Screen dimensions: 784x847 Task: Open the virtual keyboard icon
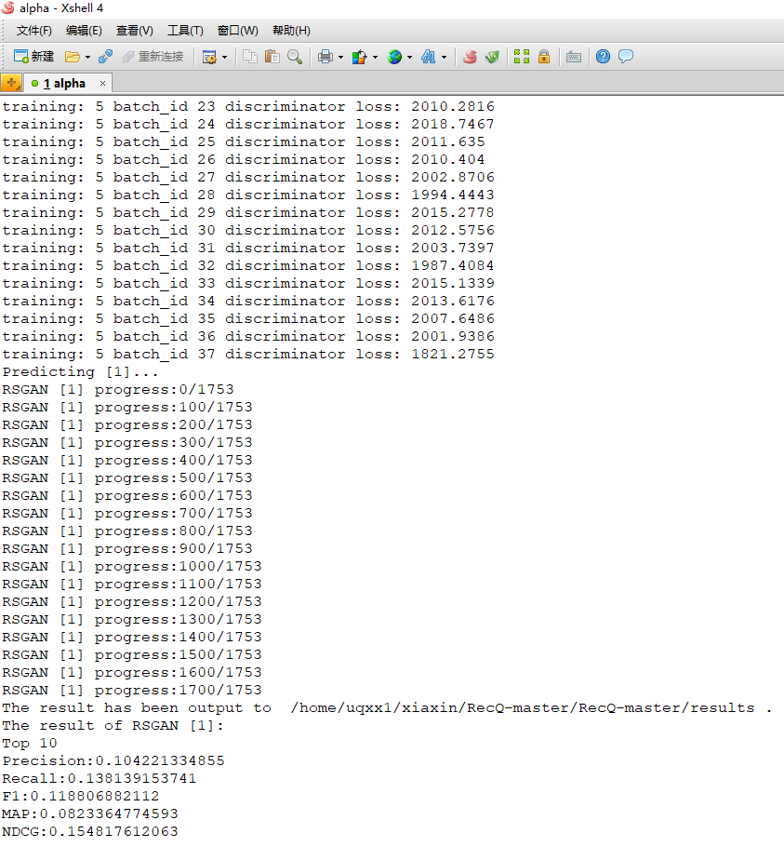click(574, 57)
